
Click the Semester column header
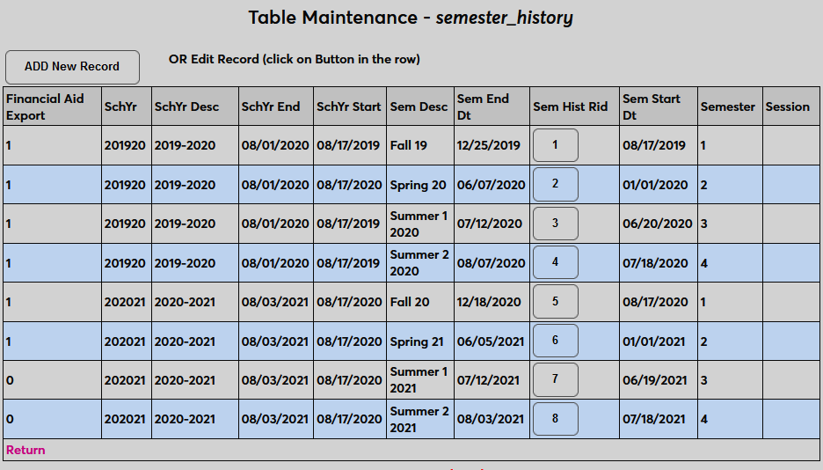click(x=727, y=106)
